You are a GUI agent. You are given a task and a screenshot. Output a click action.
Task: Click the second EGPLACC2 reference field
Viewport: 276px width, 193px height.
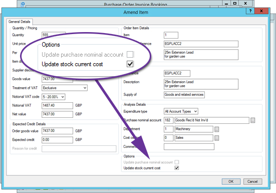point(177,73)
